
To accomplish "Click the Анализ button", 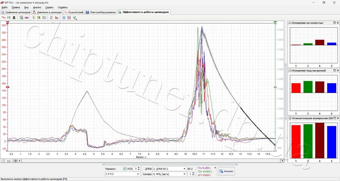I will 226,171.
